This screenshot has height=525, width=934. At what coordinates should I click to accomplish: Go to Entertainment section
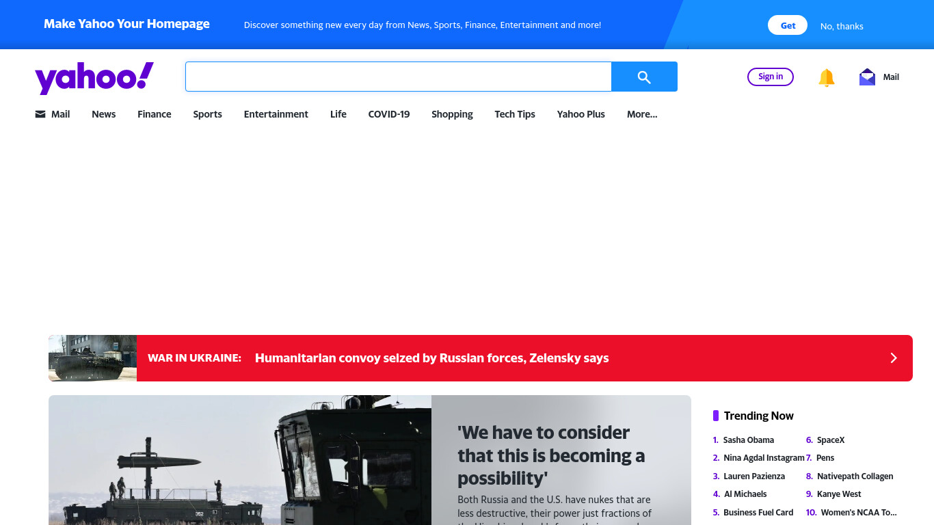point(276,114)
